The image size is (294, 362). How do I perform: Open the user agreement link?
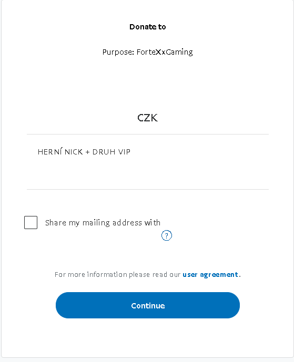210,274
